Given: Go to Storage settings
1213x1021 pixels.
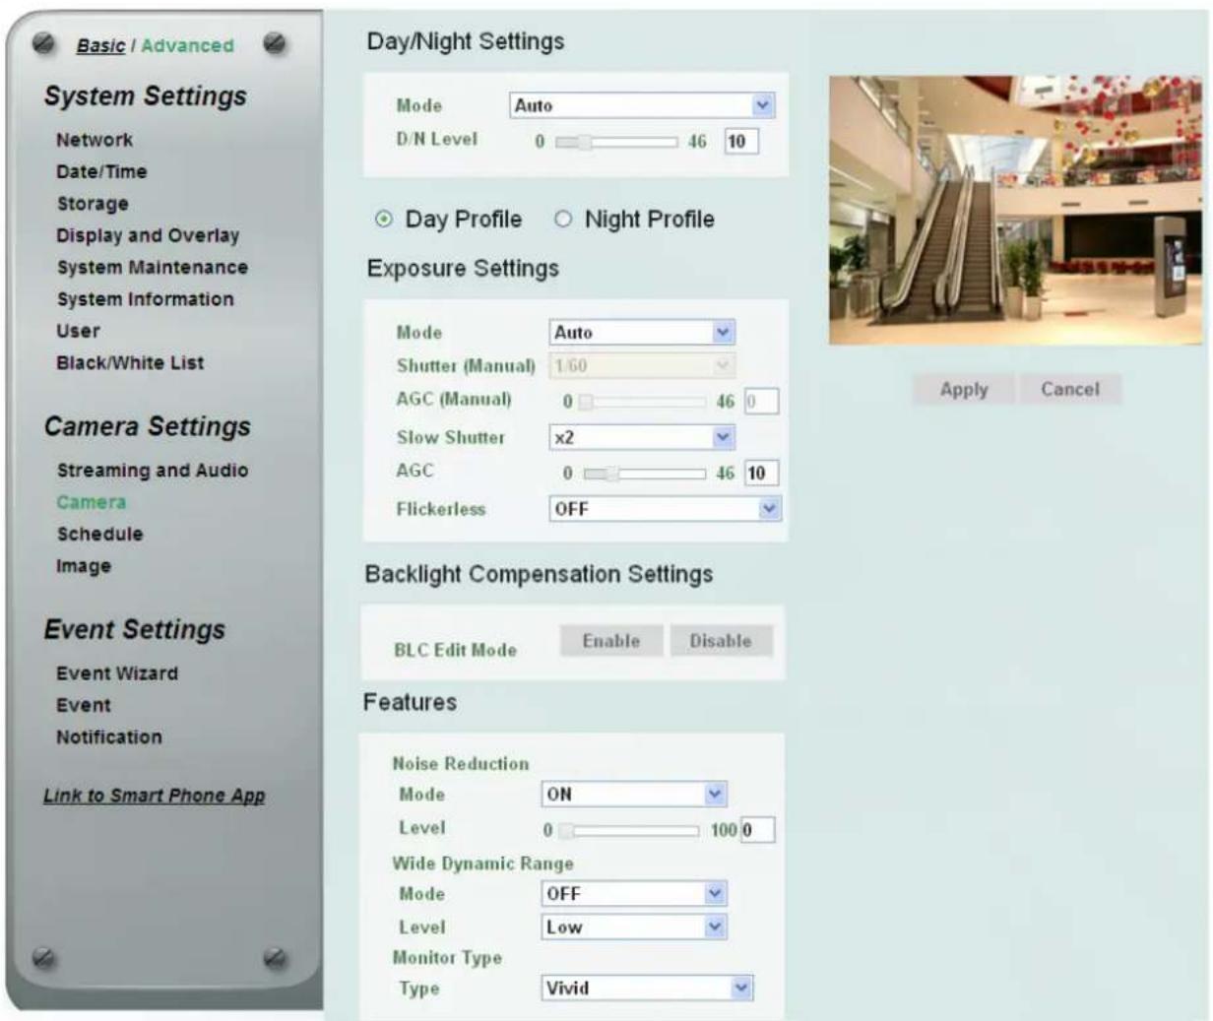Looking at the screenshot, I should [x=93, y=204].
